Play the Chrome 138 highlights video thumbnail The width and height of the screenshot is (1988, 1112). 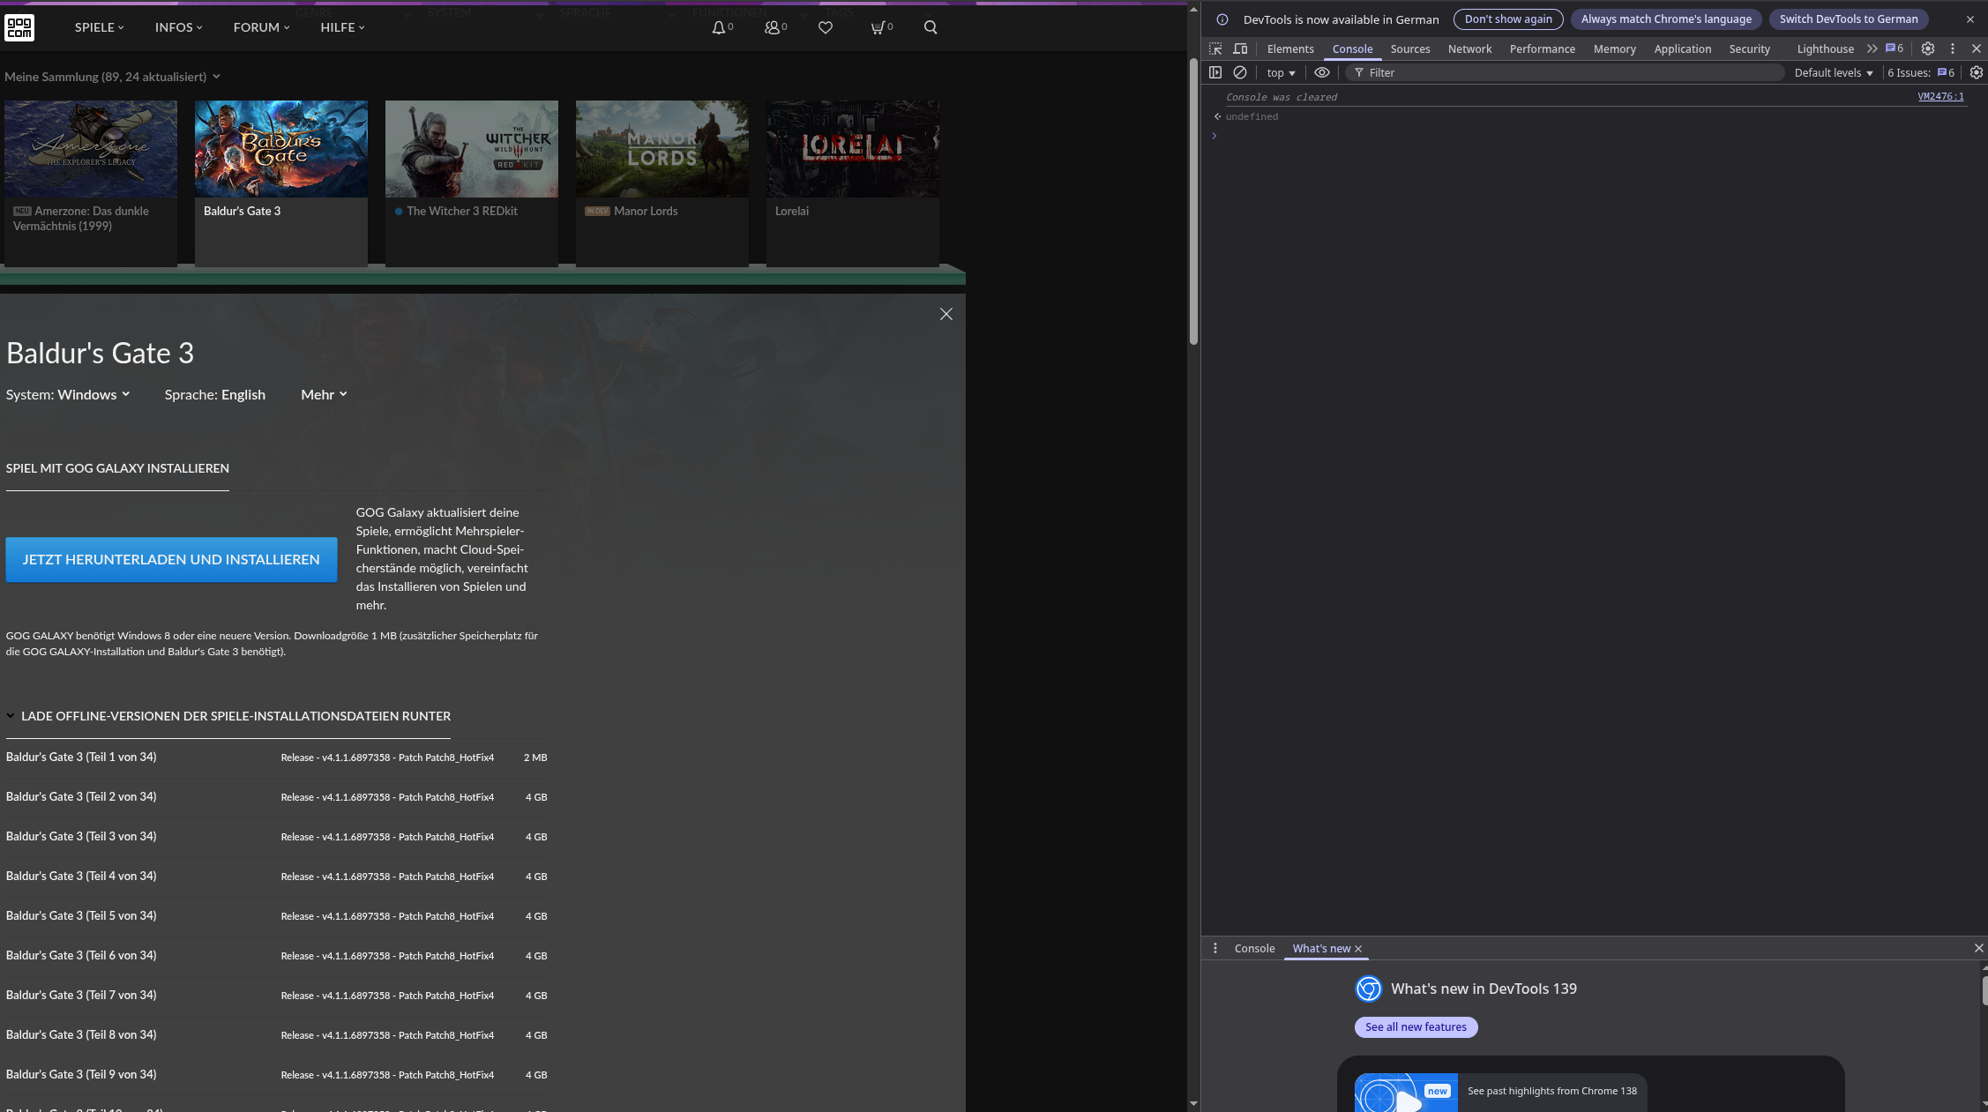(x=1406, y=1093)
